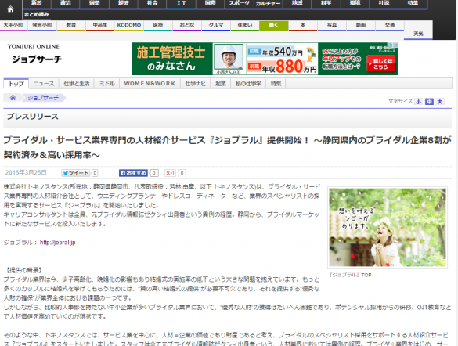
Task: Go to the 動画 channel
Action: click(x=361, y=25)
